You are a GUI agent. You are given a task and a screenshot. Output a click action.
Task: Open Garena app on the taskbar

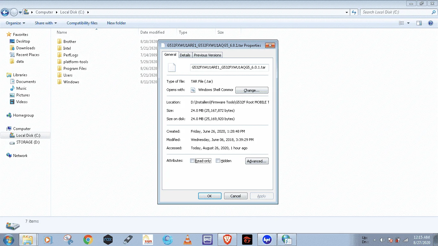tap(247, 240)
